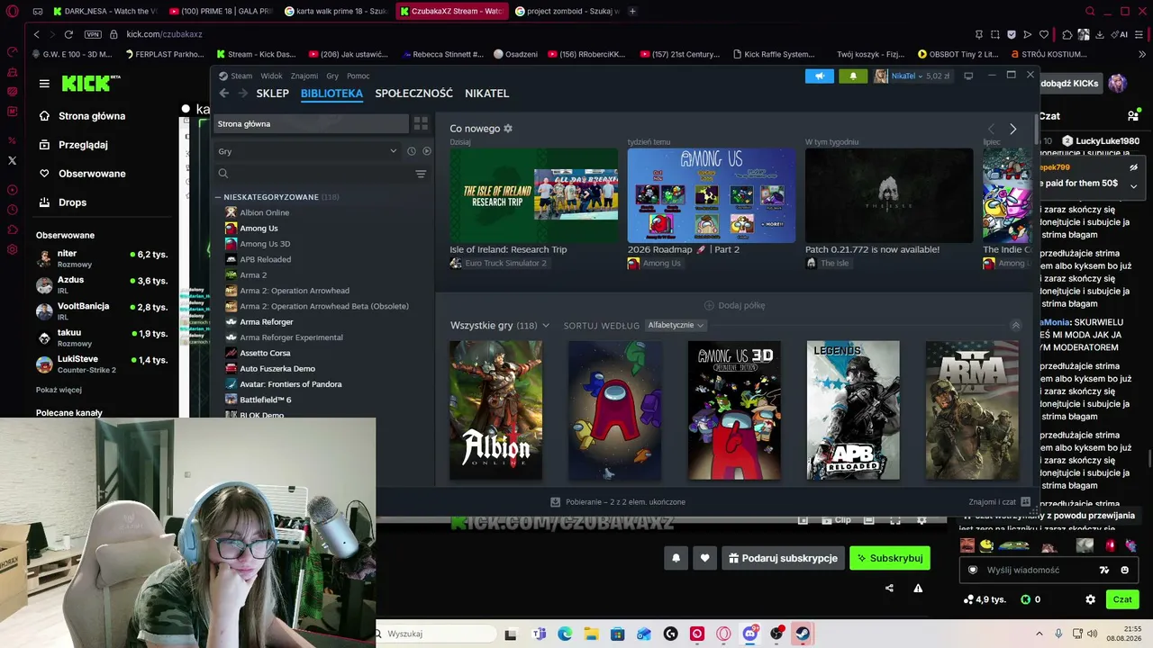Switch Steam to Big Picture mode

pos(968,76)
